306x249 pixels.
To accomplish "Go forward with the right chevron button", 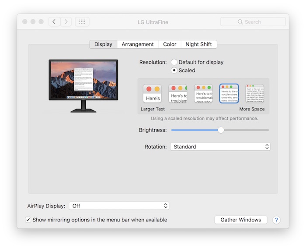I will pos(66,22).
